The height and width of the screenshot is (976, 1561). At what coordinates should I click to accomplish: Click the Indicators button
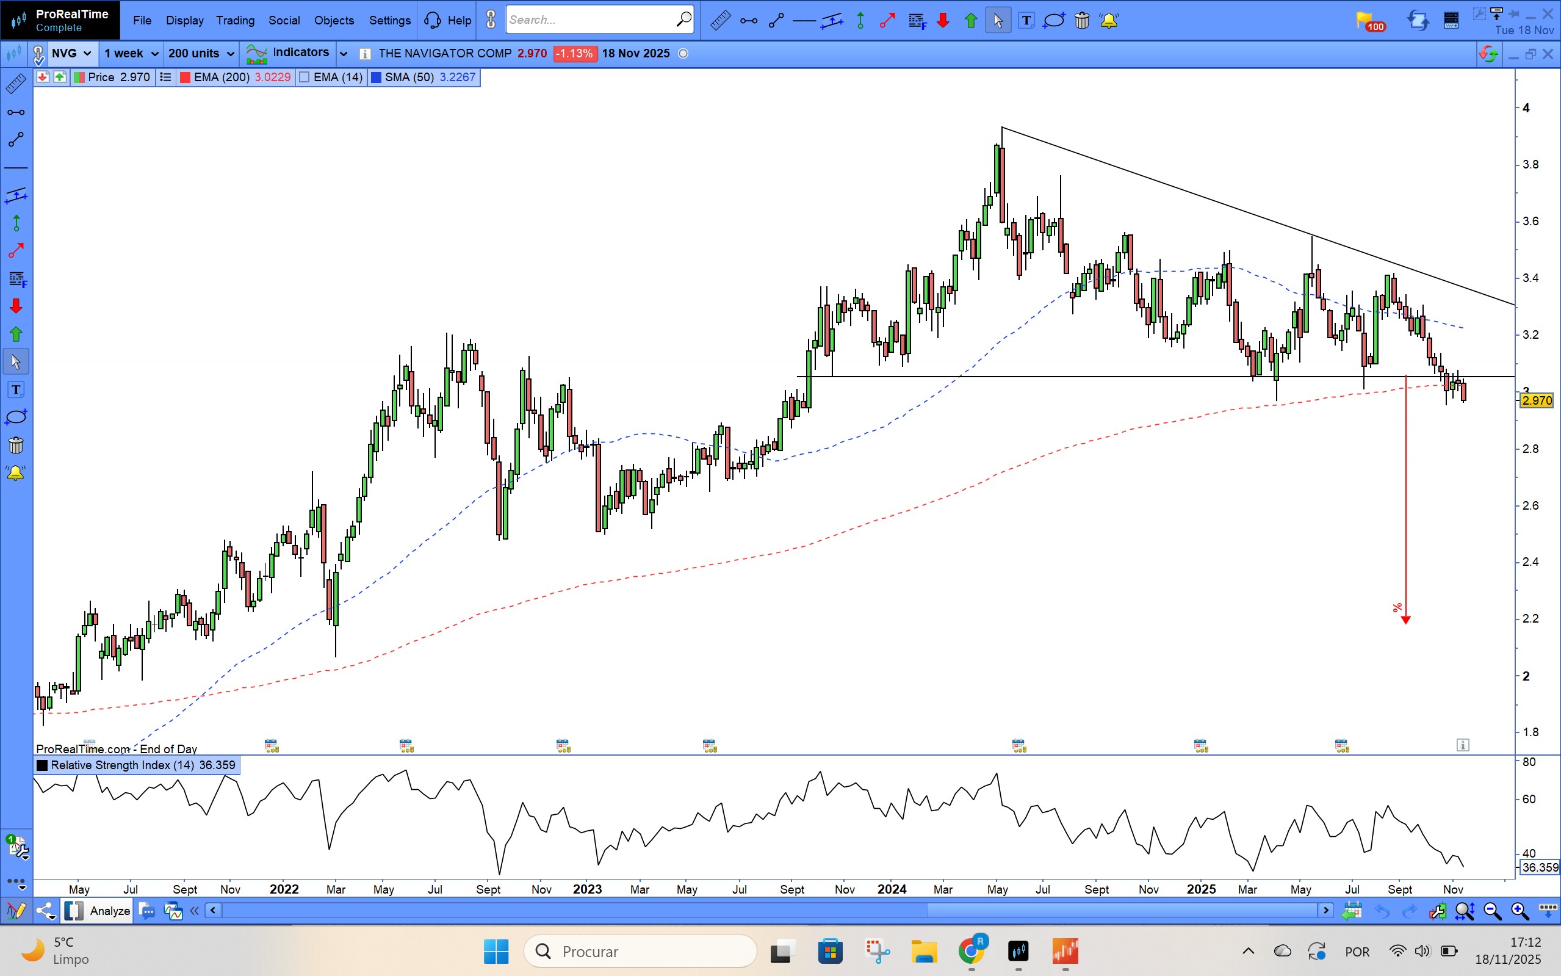[288, 53]
